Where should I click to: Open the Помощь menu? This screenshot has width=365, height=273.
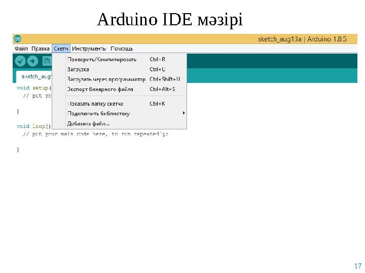coord(122,49)
